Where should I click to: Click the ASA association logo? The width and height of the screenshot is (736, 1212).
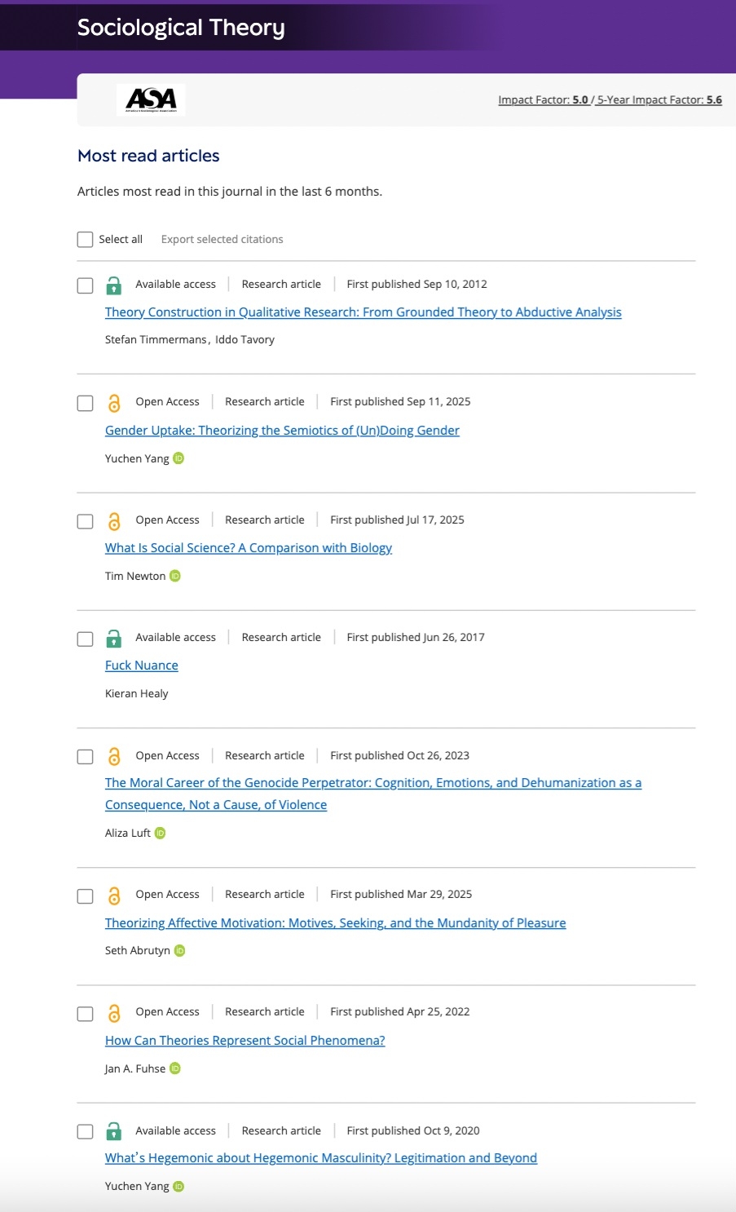(x=151, y=100)
